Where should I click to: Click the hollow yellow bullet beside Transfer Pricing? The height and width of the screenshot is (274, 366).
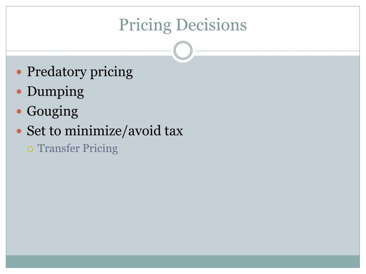click(x=30, y=149)
